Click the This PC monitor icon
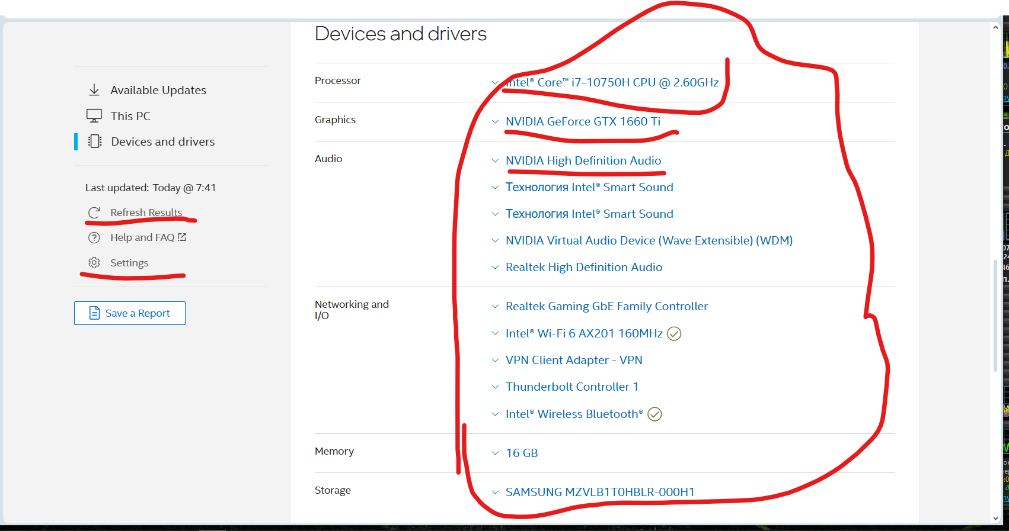 (x=94, y=116)
